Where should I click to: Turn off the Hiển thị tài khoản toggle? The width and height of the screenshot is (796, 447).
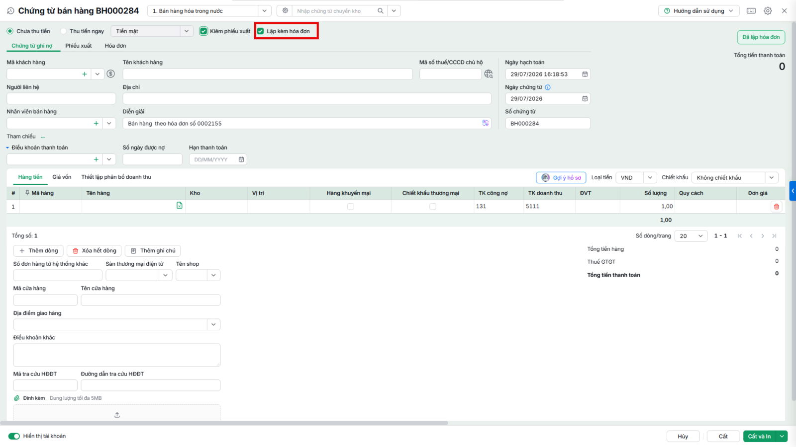pos(14,436)
